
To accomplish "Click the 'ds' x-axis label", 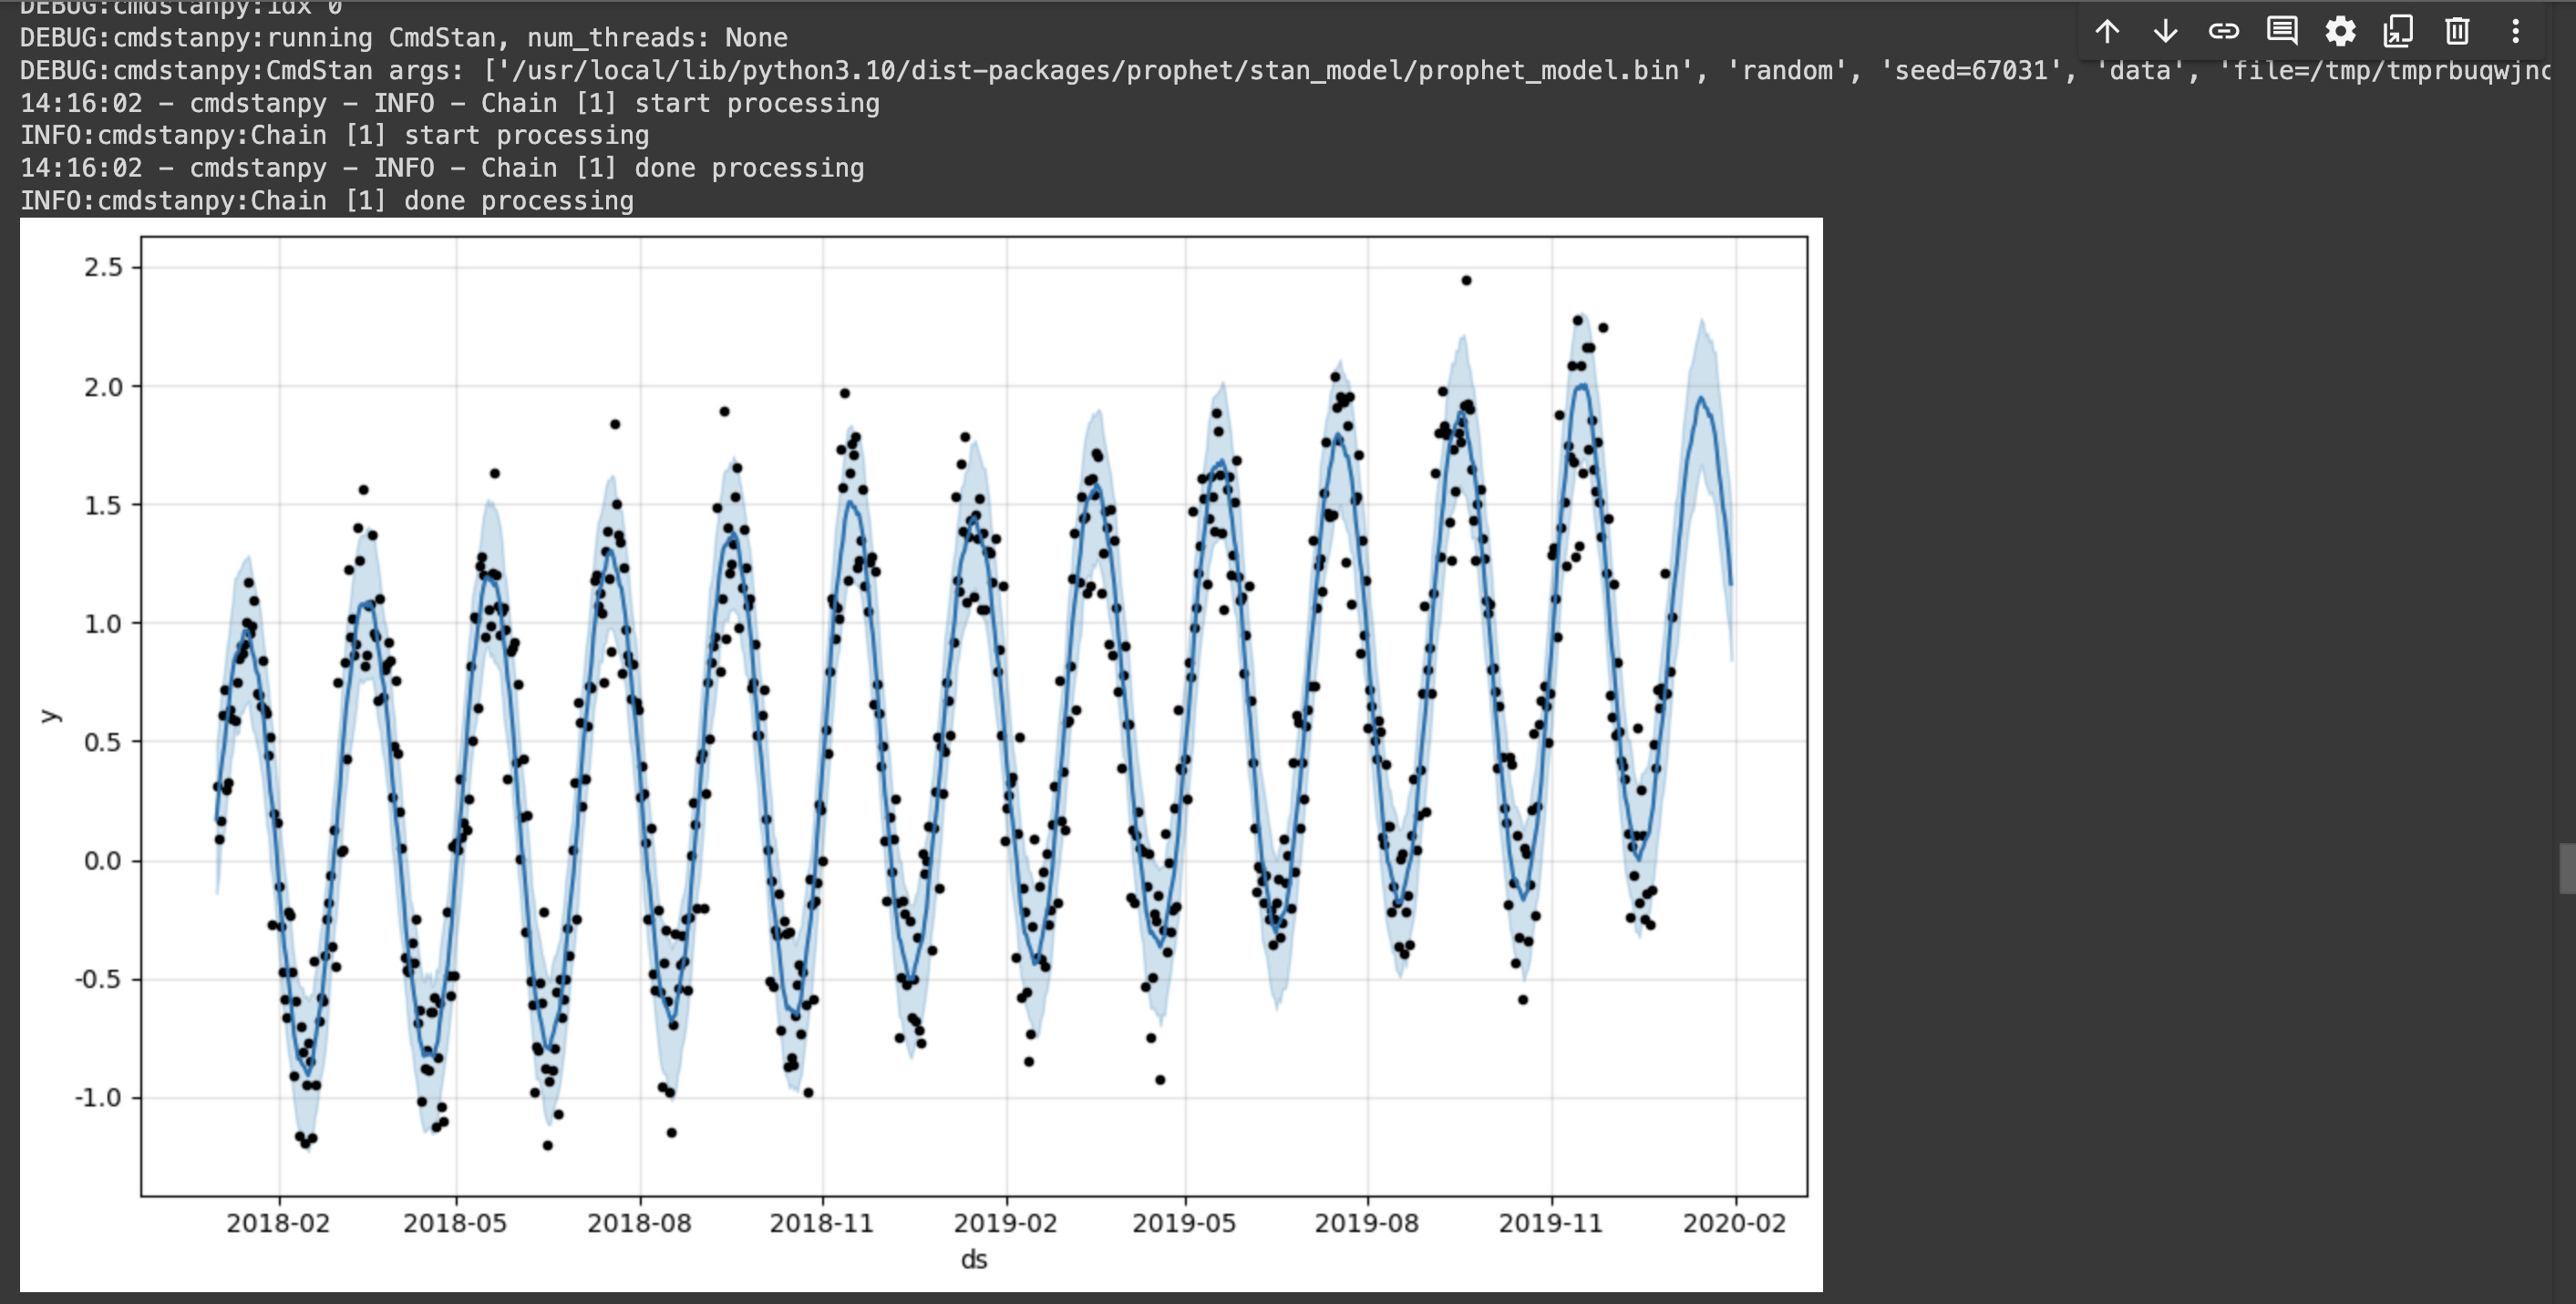I will tap(973, 1259).
